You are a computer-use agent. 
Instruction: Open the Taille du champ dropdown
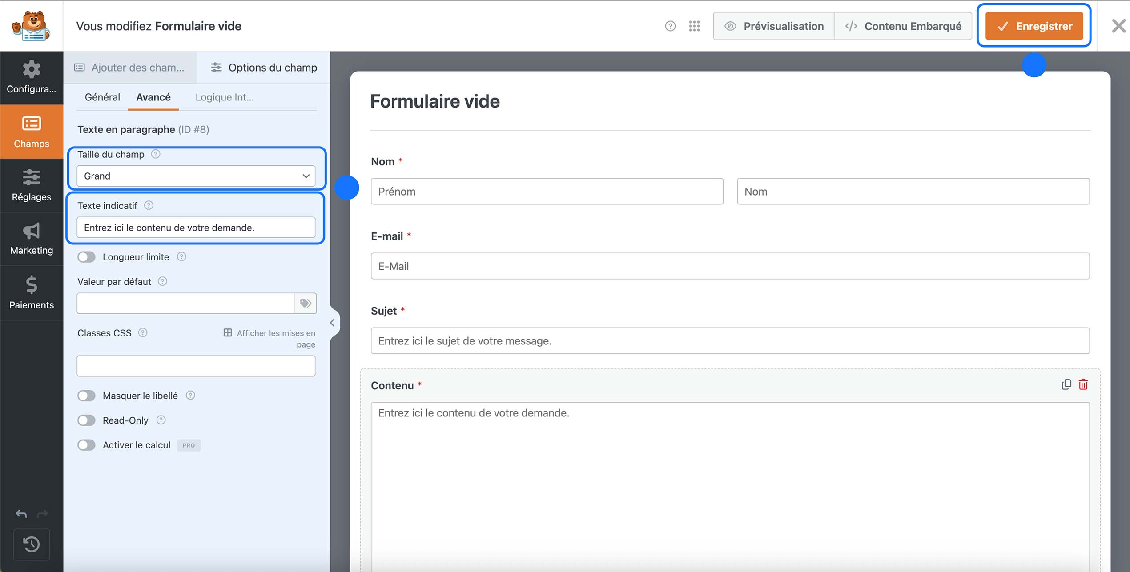click(x=195, y=176)
